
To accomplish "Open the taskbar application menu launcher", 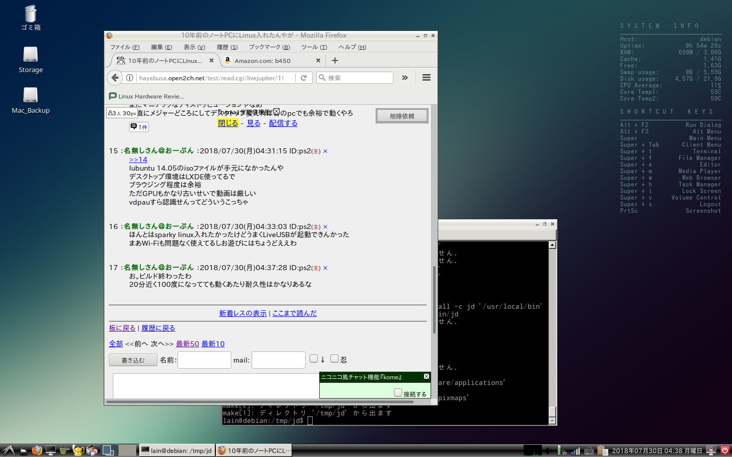I will 8,450.
